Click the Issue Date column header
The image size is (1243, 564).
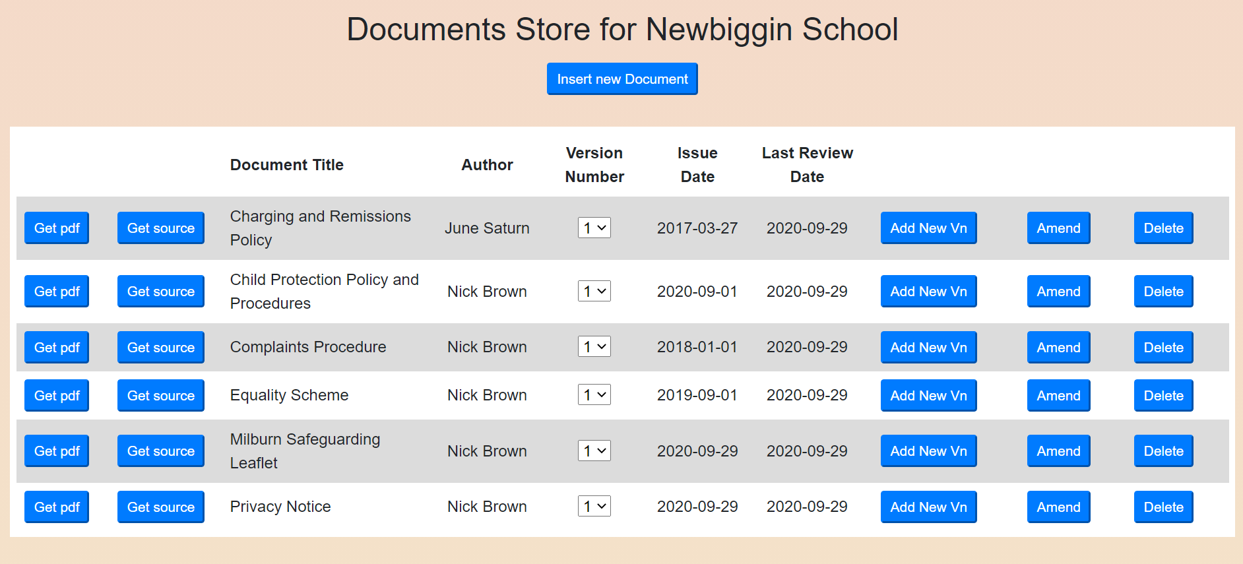click(x=697, y=165)
